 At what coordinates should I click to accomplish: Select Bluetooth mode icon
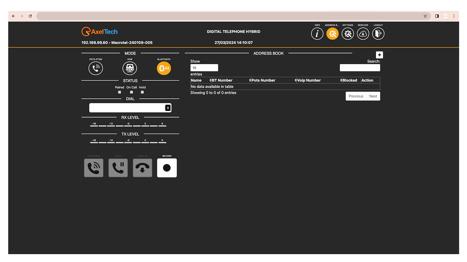click(x=164, y=68)
